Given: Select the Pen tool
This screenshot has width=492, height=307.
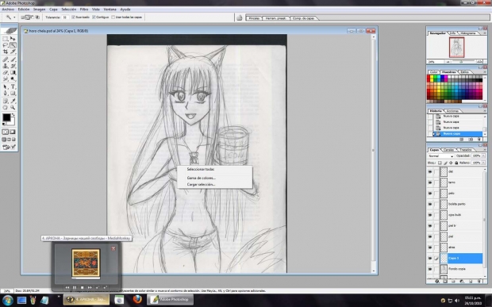Looking at the screenshot, I should point(6,93).
